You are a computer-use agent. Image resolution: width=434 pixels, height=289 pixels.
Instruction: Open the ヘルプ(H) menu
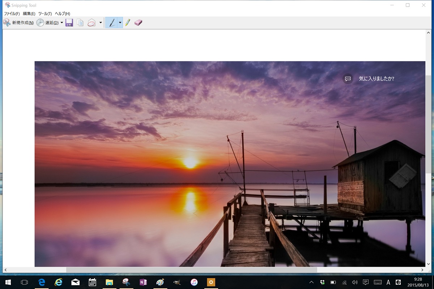[62, 14]
